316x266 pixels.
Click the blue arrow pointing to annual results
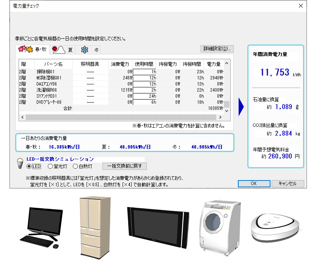tap(241, 108)
